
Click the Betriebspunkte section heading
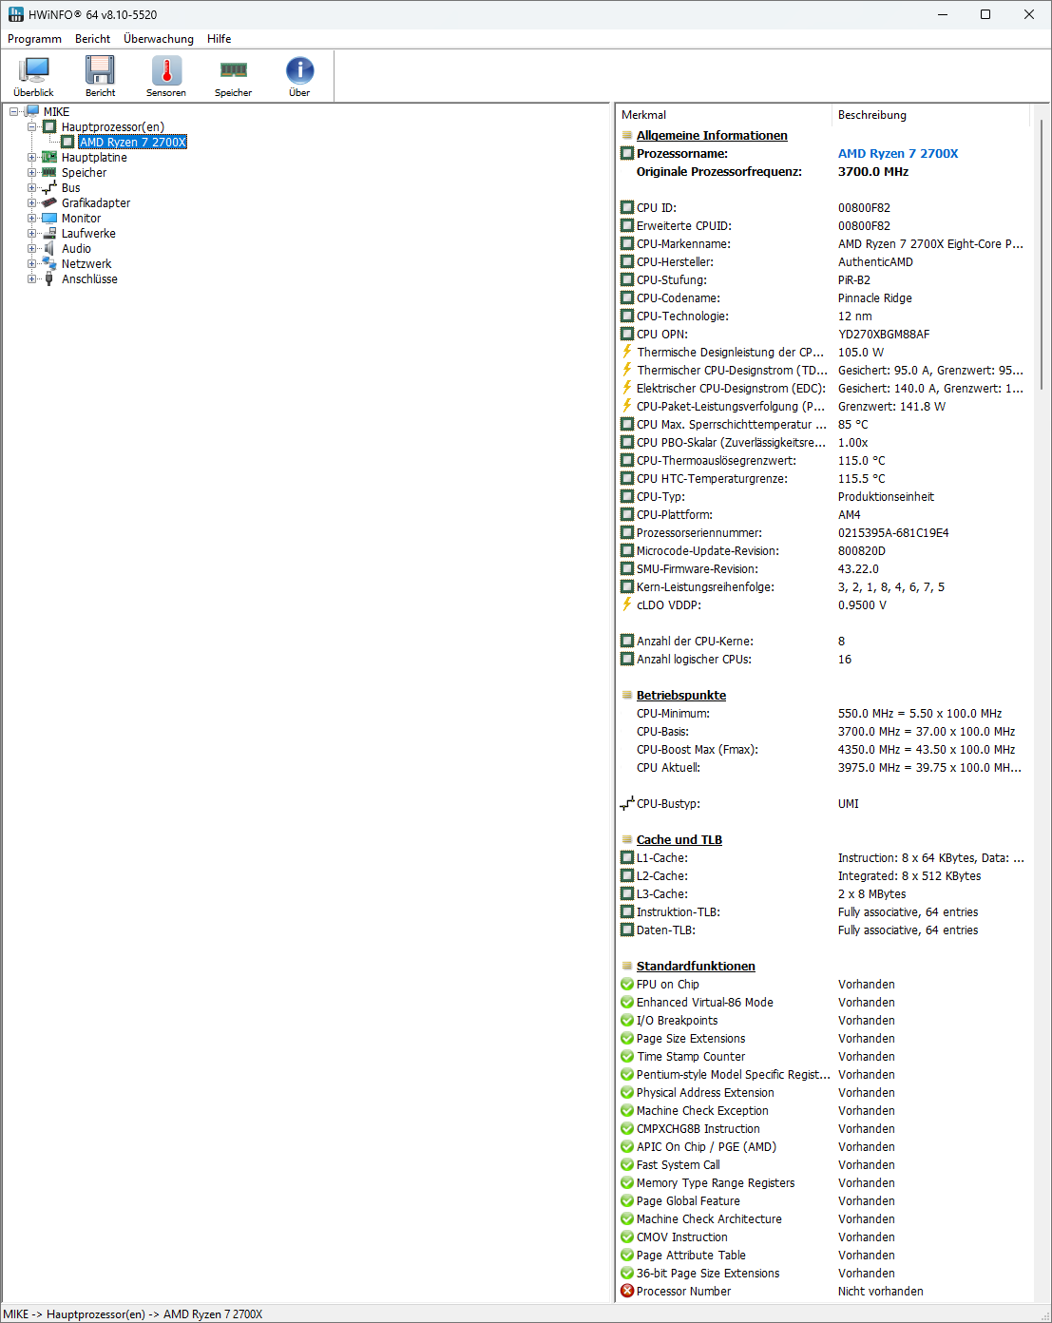(x=681, y=696)
